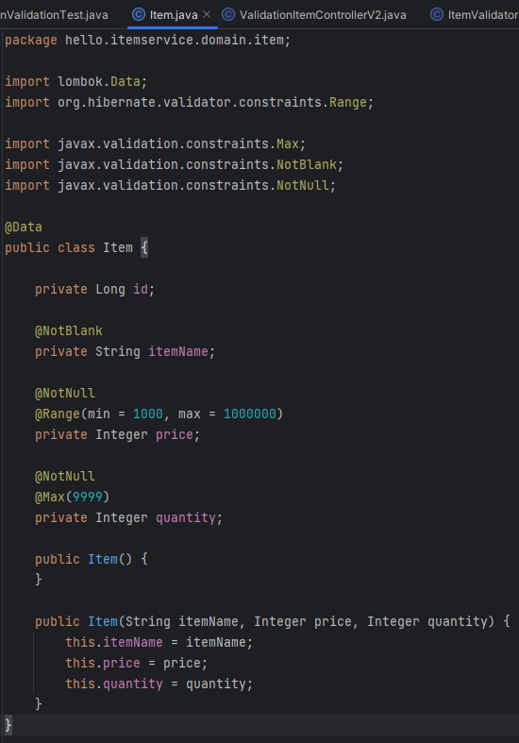The width and height of the screenshot is (519, 743).
Task: Click the Range import from hibernate validator
Action: pyautogui.click(x=189, y=102)
